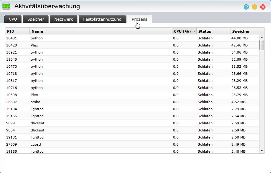
Task: Click the vertical scrollbar thumb
Action: tap(262, 45)
